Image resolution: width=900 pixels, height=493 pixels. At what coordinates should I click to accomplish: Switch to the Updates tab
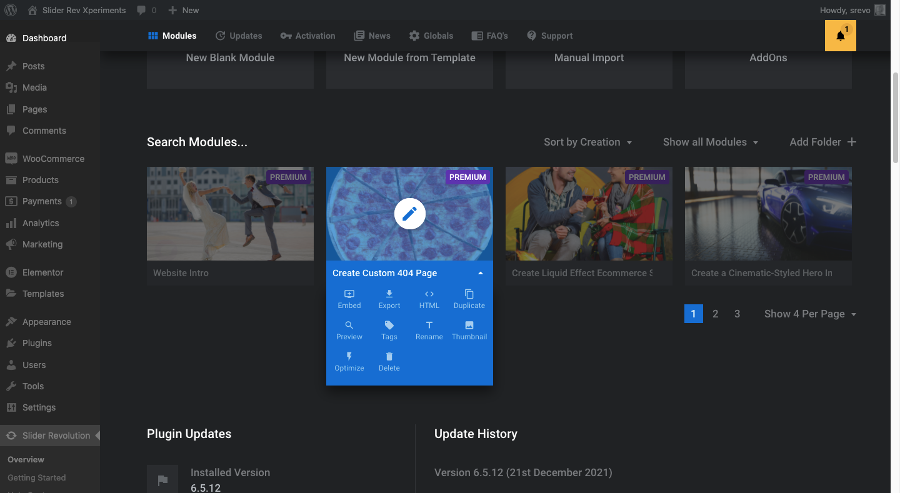[239, 36]
